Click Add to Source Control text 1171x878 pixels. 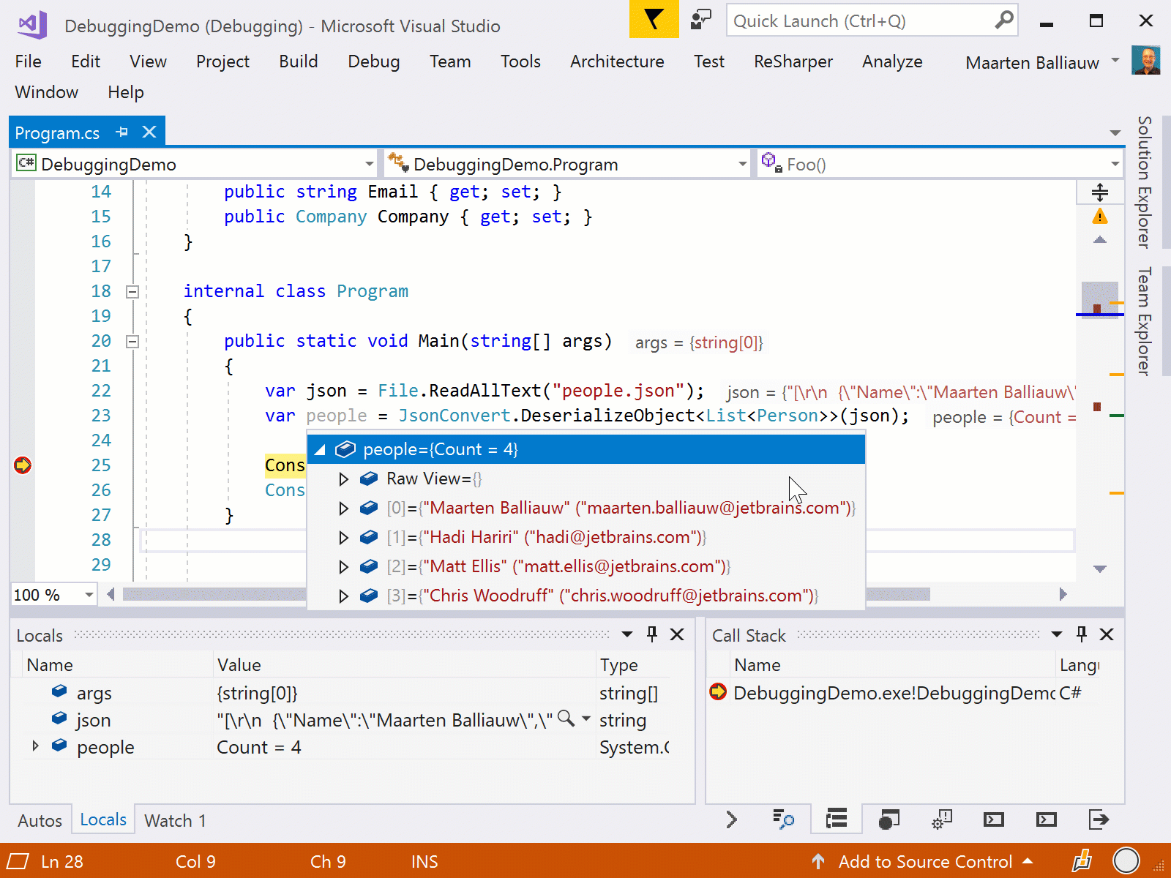pos(925,861)
